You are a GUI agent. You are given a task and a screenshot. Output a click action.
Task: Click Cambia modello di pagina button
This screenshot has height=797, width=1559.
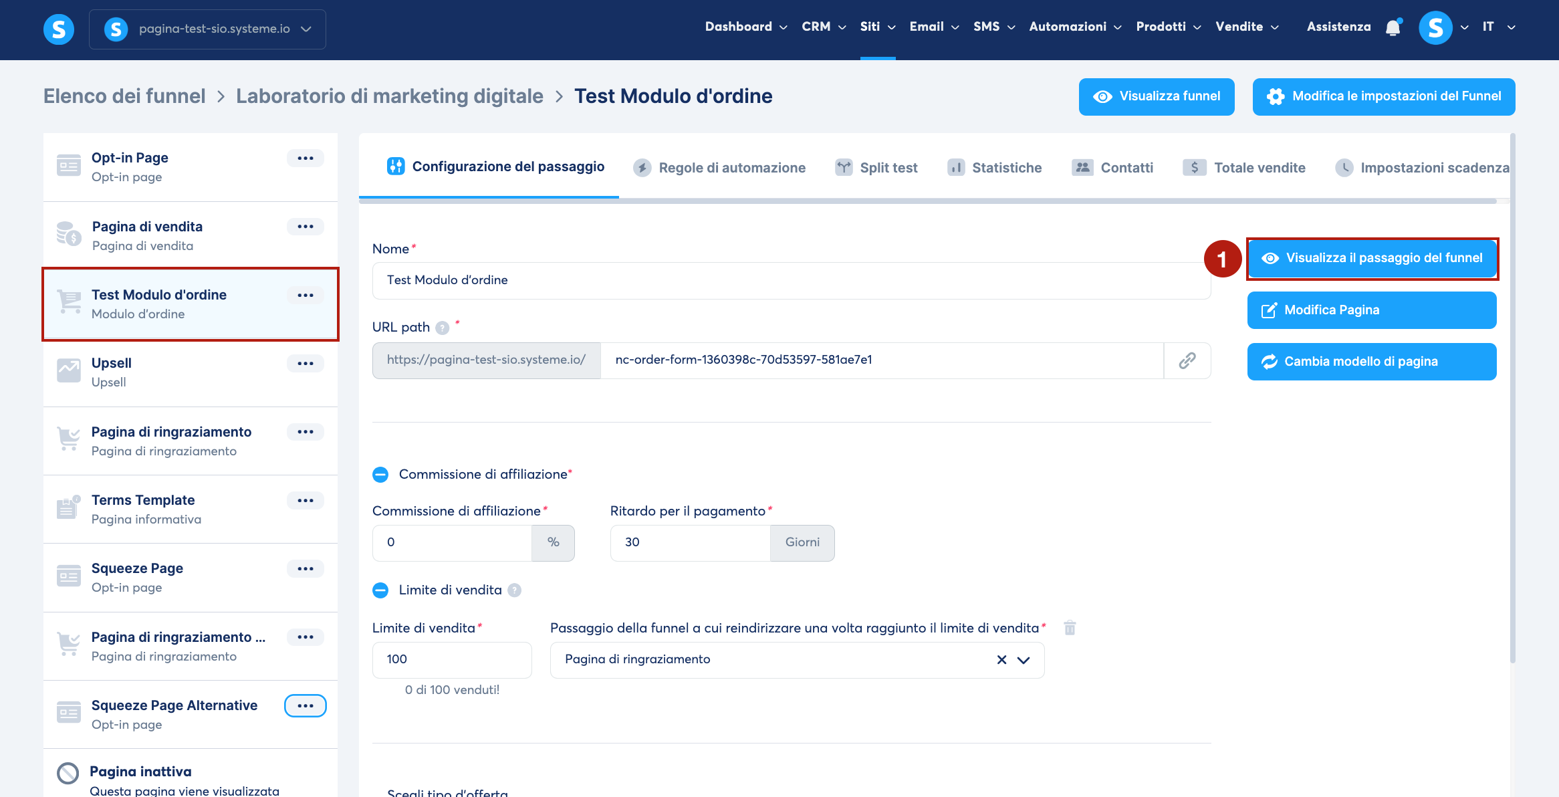point(1372,362)
